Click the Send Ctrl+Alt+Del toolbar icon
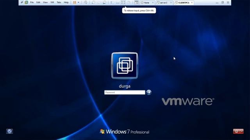 point(86,2)
